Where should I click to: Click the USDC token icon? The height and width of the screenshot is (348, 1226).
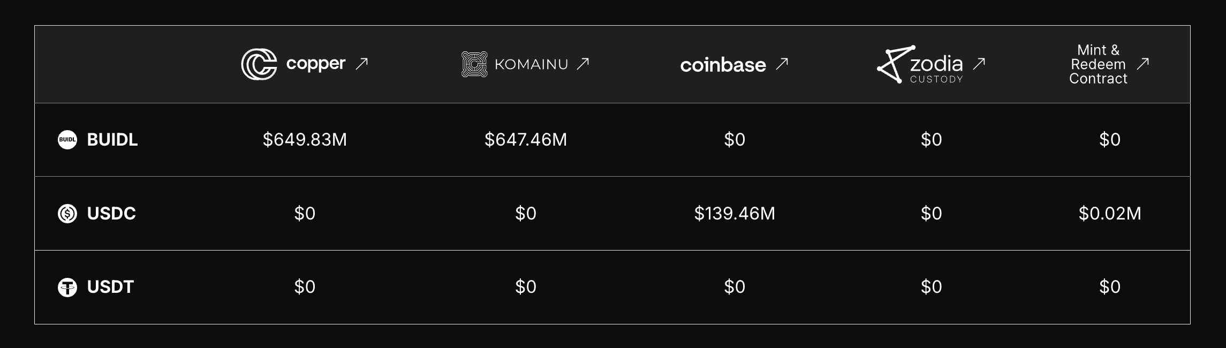point(67,214)
